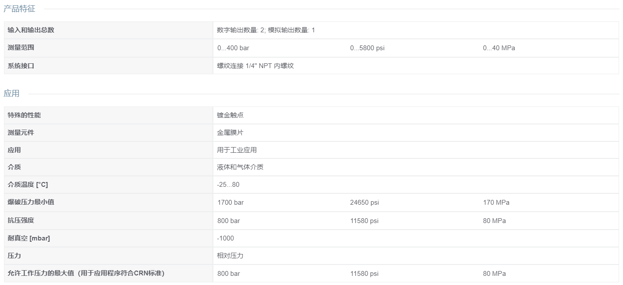Select the 输入和输出总数 row label
This screenshot has width=623, height=285.
click(x=31, y=30)
